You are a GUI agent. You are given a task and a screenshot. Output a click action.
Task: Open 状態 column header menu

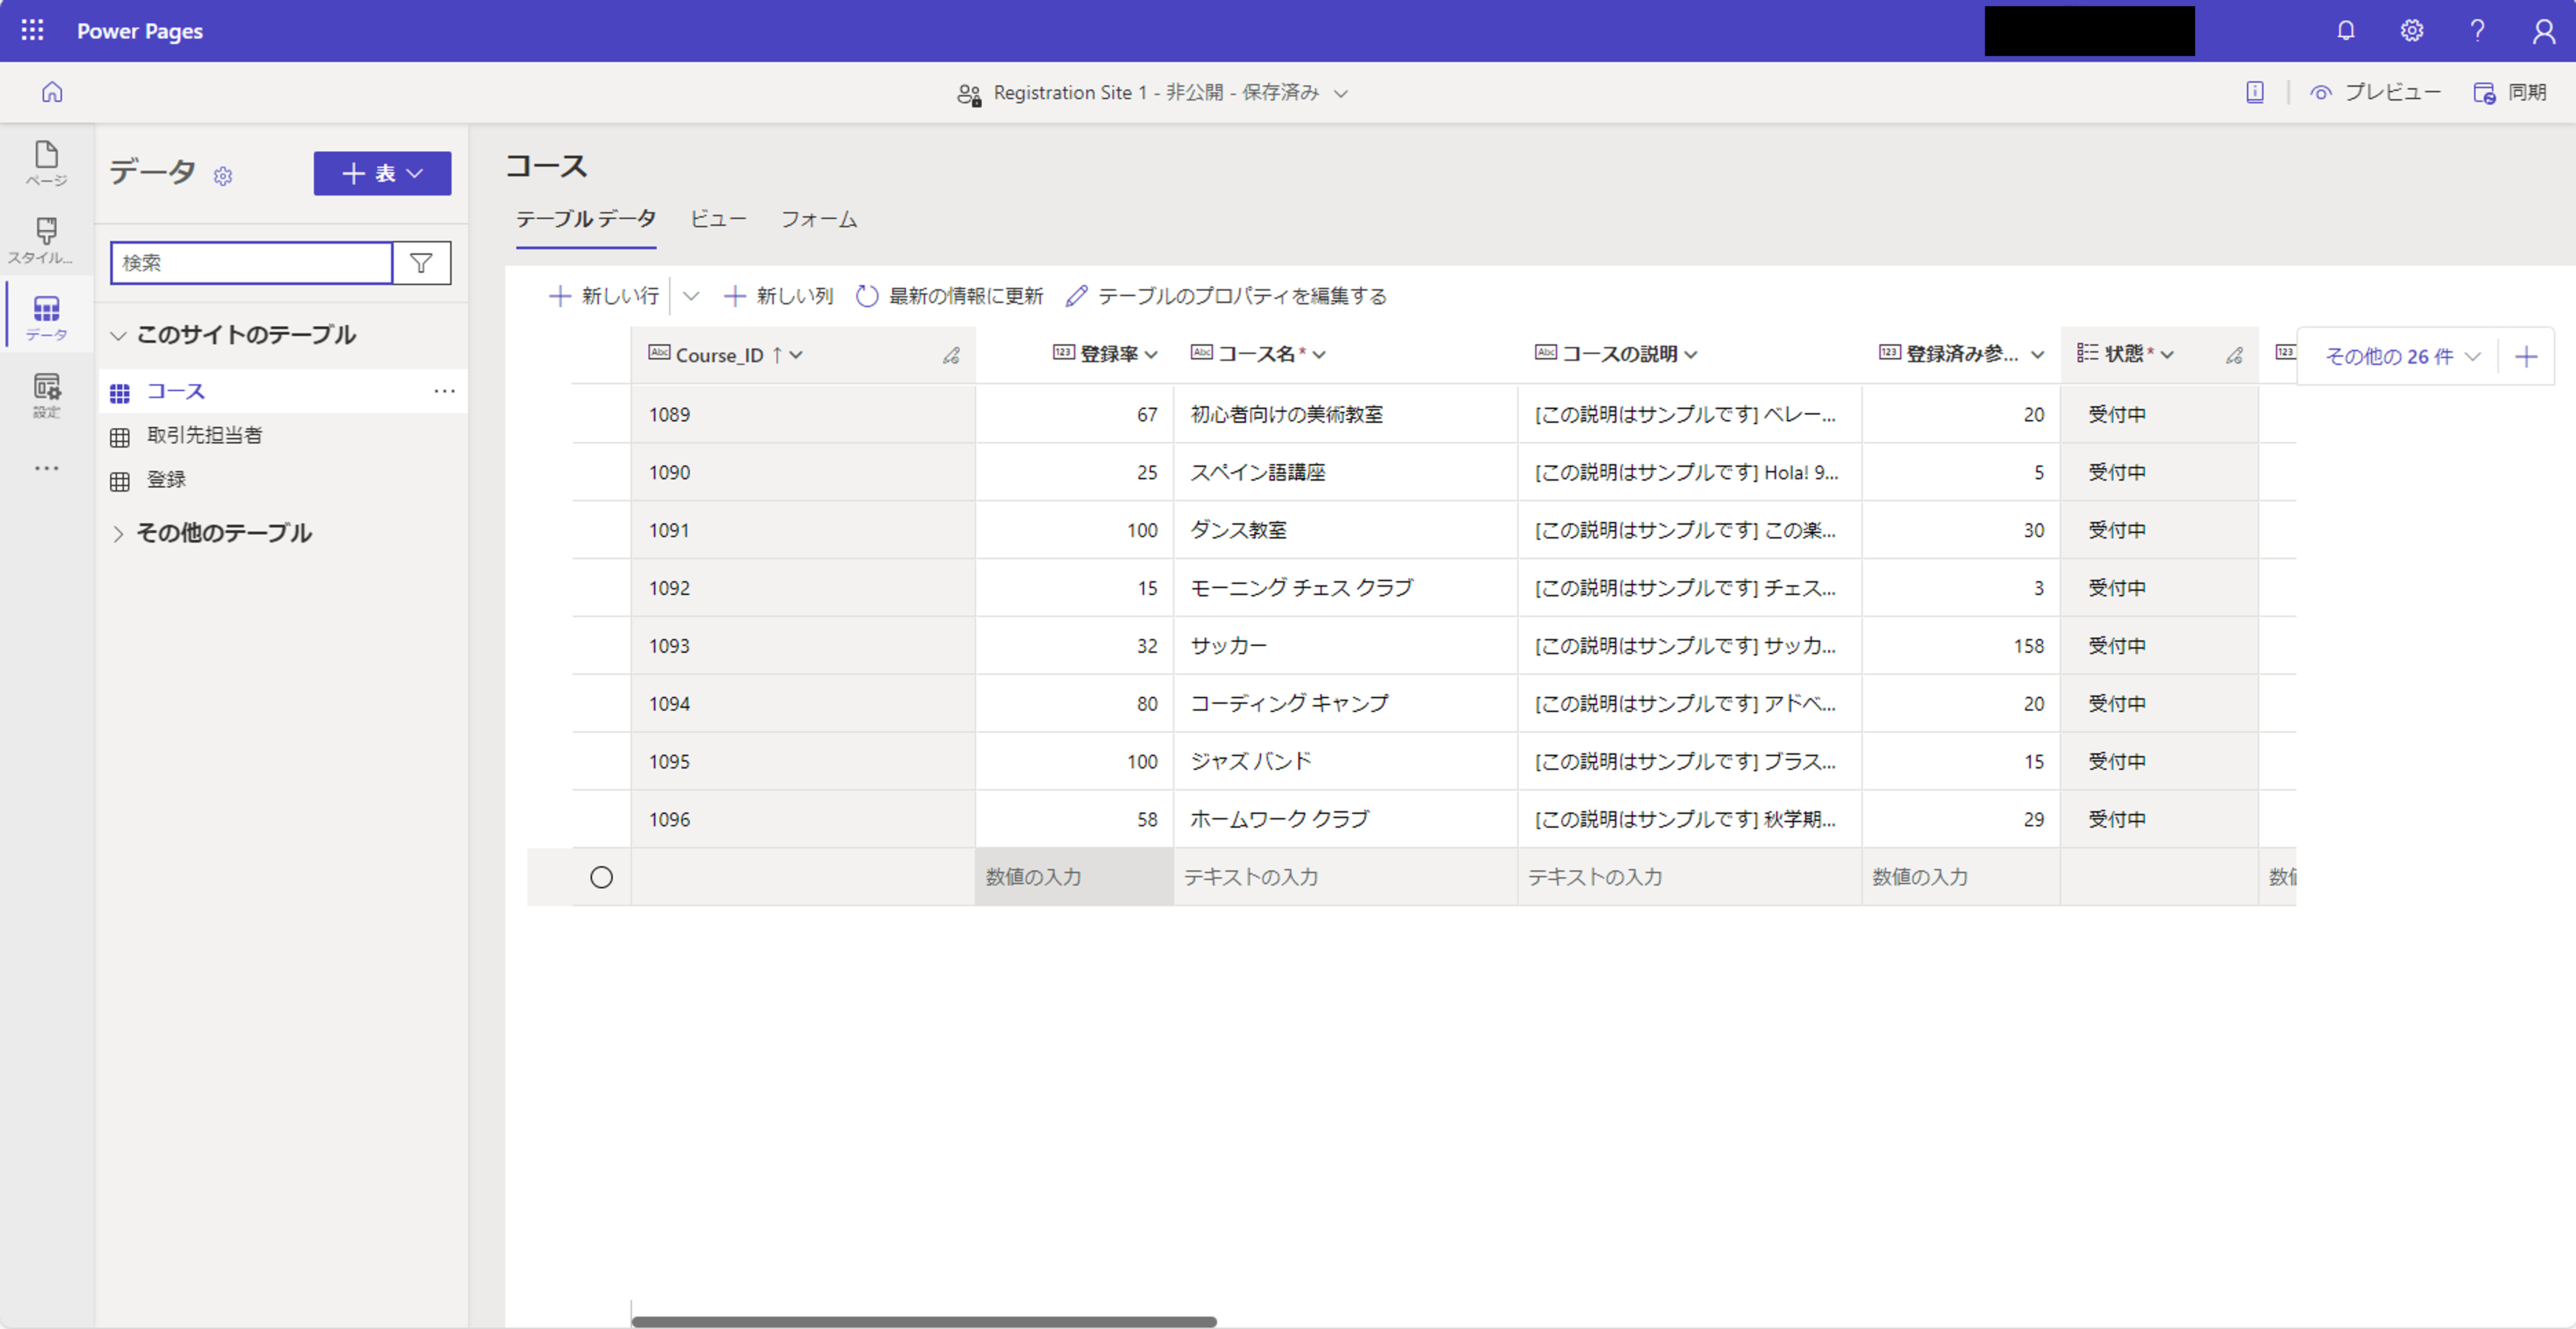click(x=2167, y=355)
